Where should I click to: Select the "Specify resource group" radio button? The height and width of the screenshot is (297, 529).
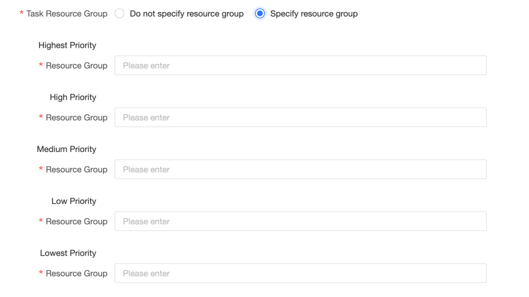pos(260,14)
